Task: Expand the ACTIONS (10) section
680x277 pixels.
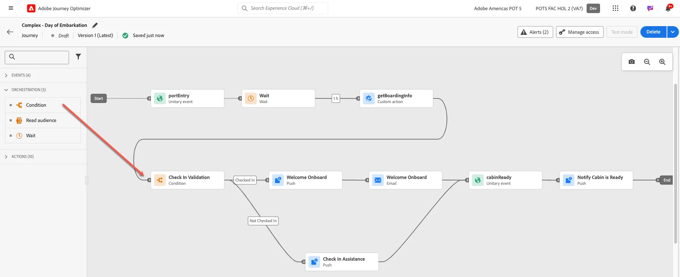Action: click(x=43, y=156)
